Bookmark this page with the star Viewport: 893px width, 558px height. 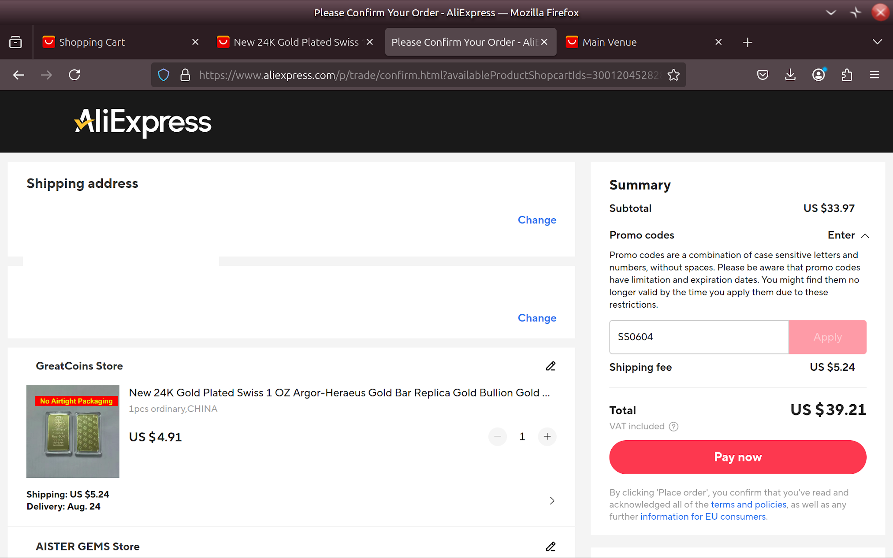point(673,75)
